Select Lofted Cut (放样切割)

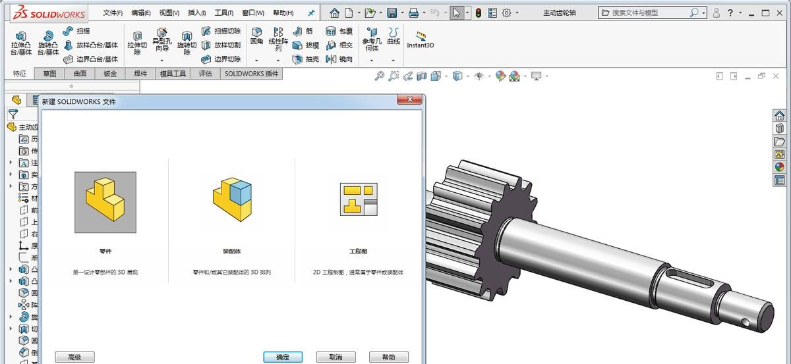[x=220, y=45]
